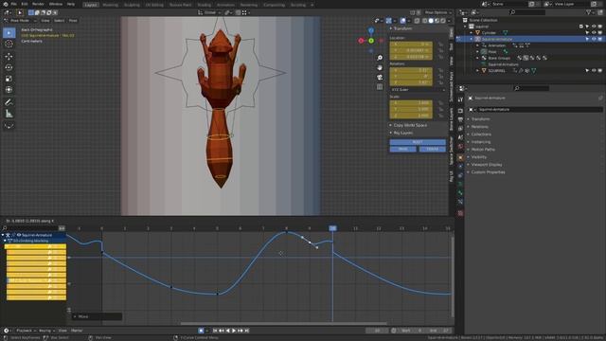Open the Blender logo menu
Screen dimensions: 606x341
click(x=6, y=4)
